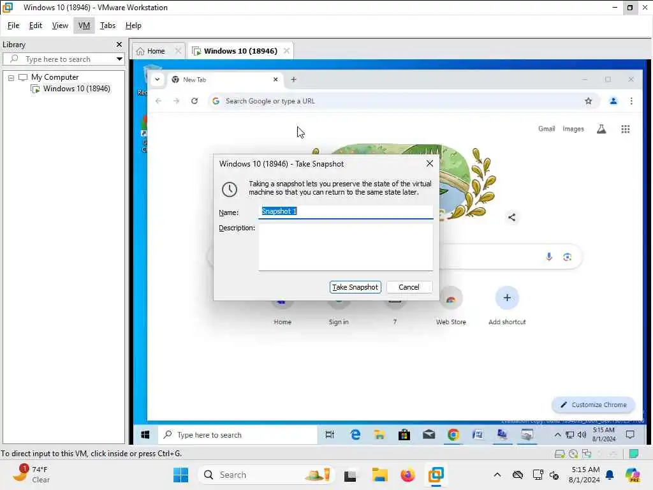Click Chrome in the VM taskbar

453,435
